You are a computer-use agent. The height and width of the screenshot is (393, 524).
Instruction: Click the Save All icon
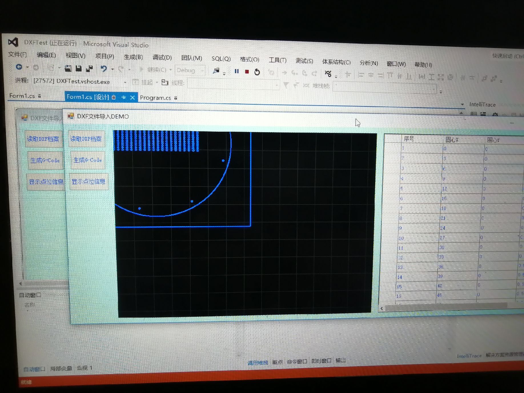click(89, 69)
